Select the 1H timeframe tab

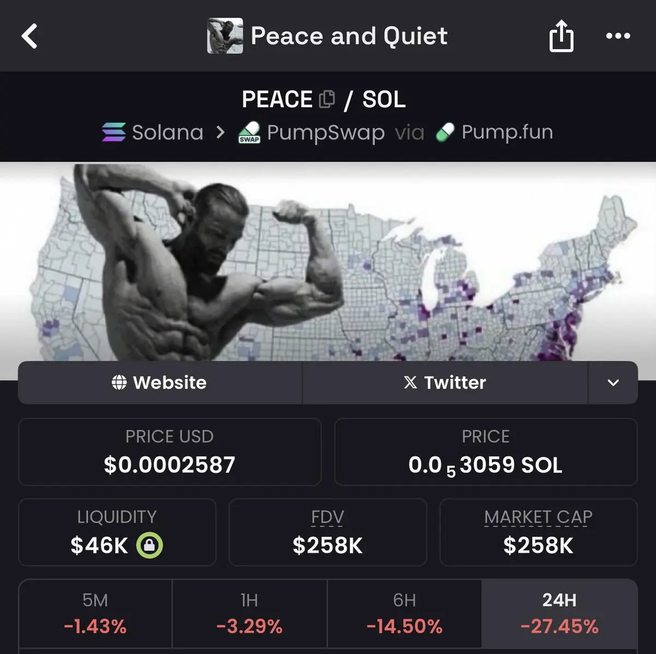250,614
